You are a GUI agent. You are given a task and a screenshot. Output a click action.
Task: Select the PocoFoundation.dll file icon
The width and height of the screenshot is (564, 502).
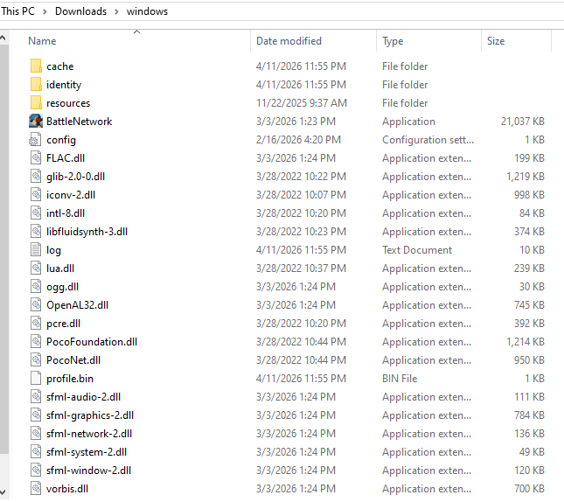point(36,341)
